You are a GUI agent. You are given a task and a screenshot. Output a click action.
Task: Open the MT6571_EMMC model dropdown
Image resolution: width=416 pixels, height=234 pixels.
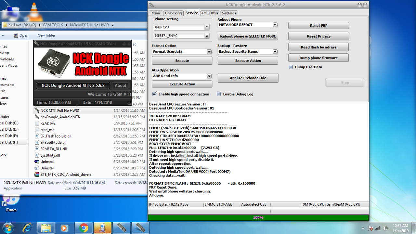point(181,36)
